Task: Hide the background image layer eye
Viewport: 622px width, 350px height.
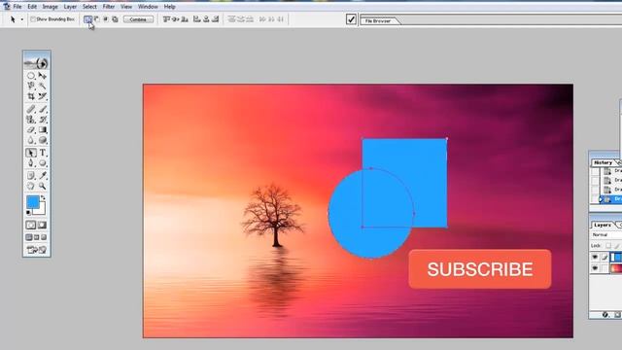Action: point(595,268)
